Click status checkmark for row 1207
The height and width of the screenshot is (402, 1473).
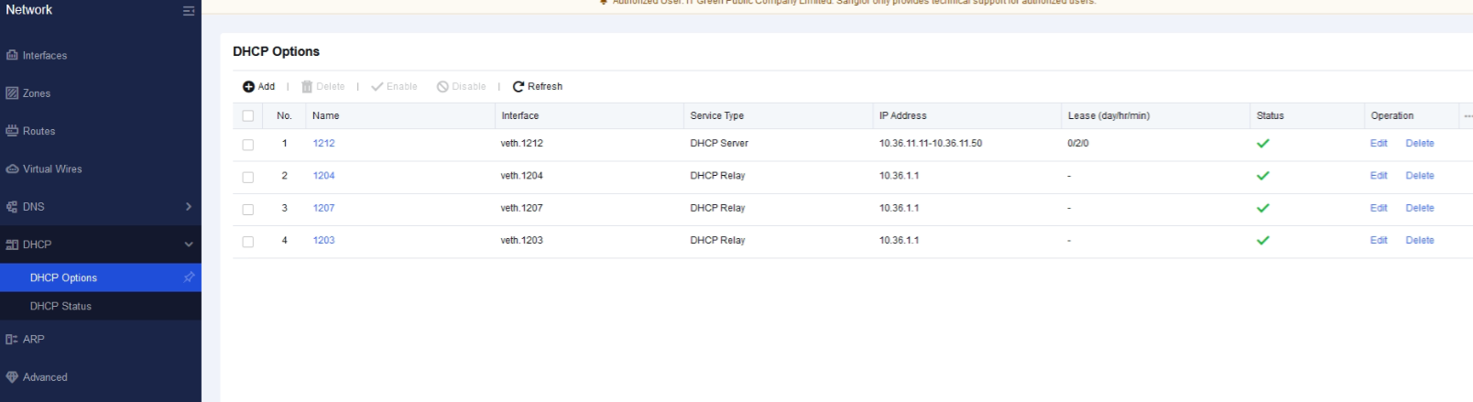[x=1262, y=208]
